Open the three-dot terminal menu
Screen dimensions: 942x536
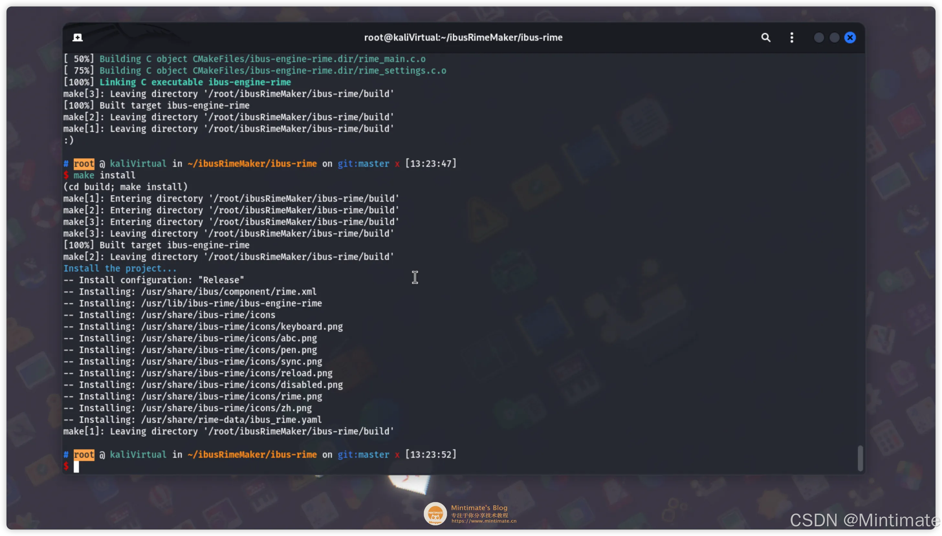tap(792, 38)
